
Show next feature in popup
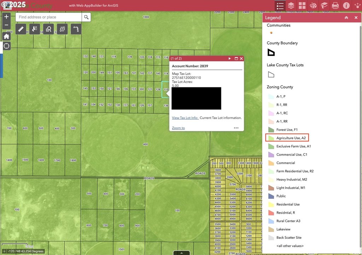pyautogui.click(x=230, y=59)
